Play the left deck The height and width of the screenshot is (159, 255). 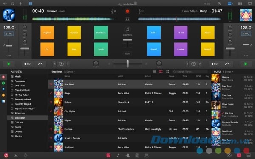tap(9, 64)
